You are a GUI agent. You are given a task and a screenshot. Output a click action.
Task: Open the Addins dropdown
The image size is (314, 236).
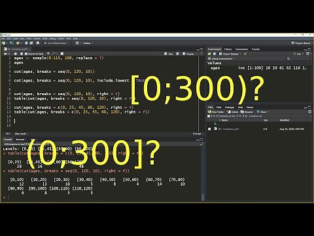click(88, 43)
